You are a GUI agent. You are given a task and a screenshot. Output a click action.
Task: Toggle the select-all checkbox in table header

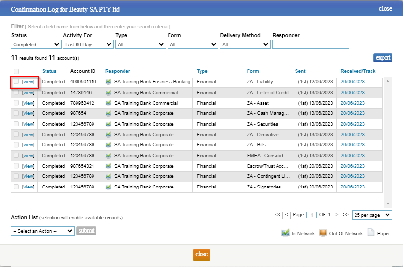point(16,71)
